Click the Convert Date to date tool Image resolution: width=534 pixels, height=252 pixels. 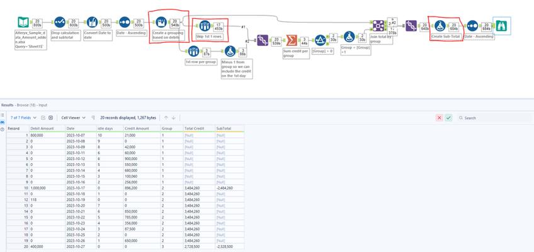[92, 23]
